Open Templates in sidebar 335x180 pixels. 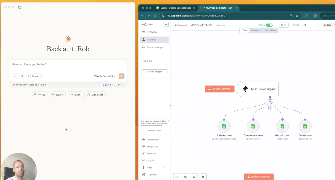(x=154, y=147)
